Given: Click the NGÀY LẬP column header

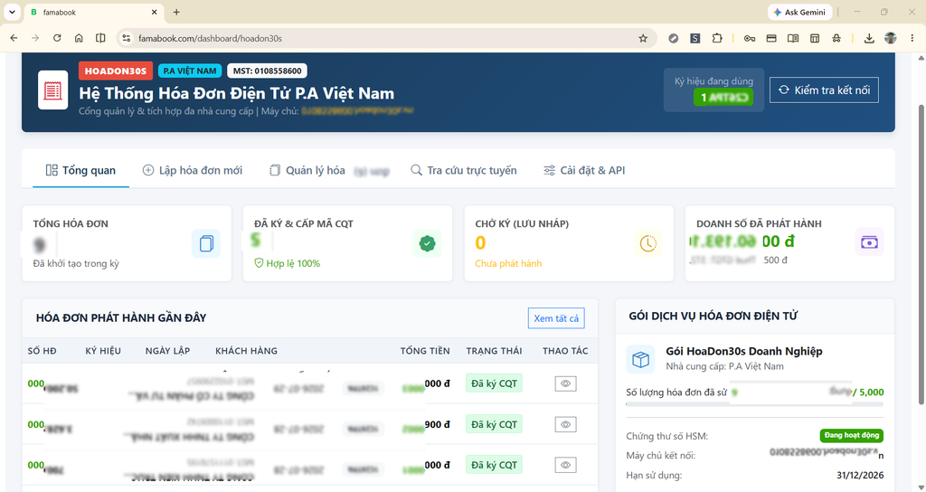Looking at the screenshot, I should click(x=167, y=351).
